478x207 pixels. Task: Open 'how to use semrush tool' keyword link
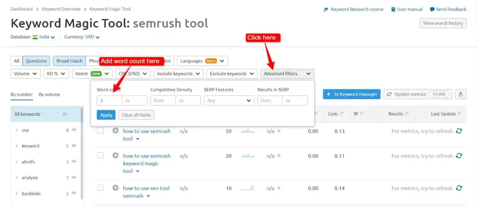147,135
